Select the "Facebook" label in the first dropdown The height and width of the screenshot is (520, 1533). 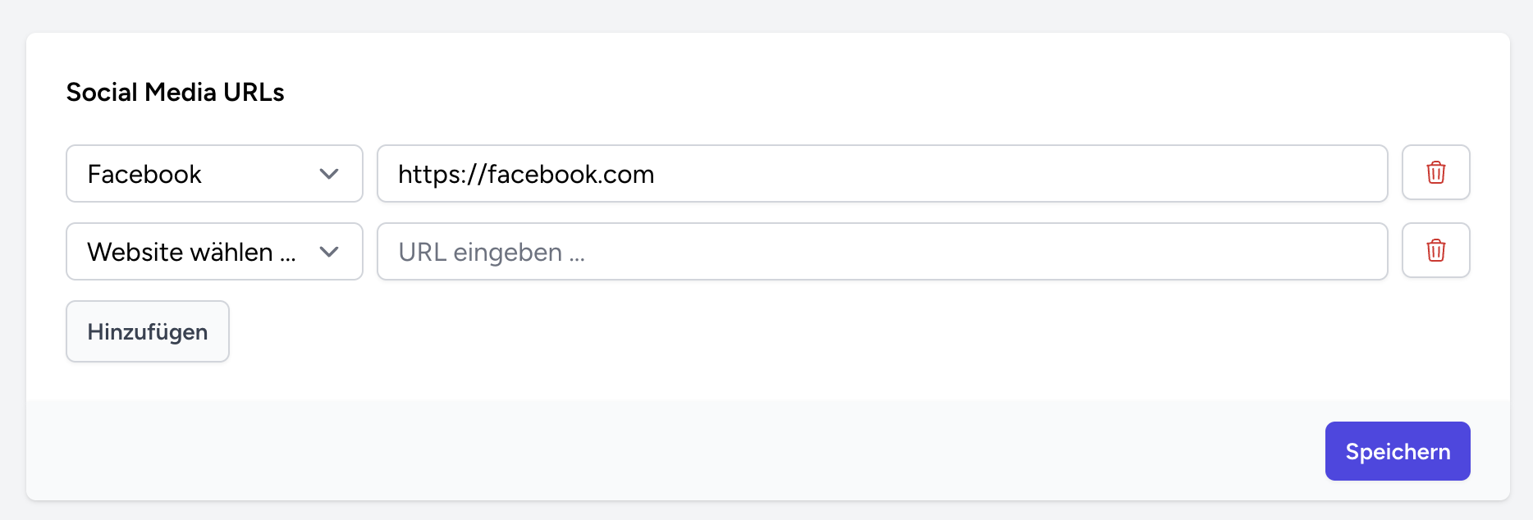(x=144, y=174)
